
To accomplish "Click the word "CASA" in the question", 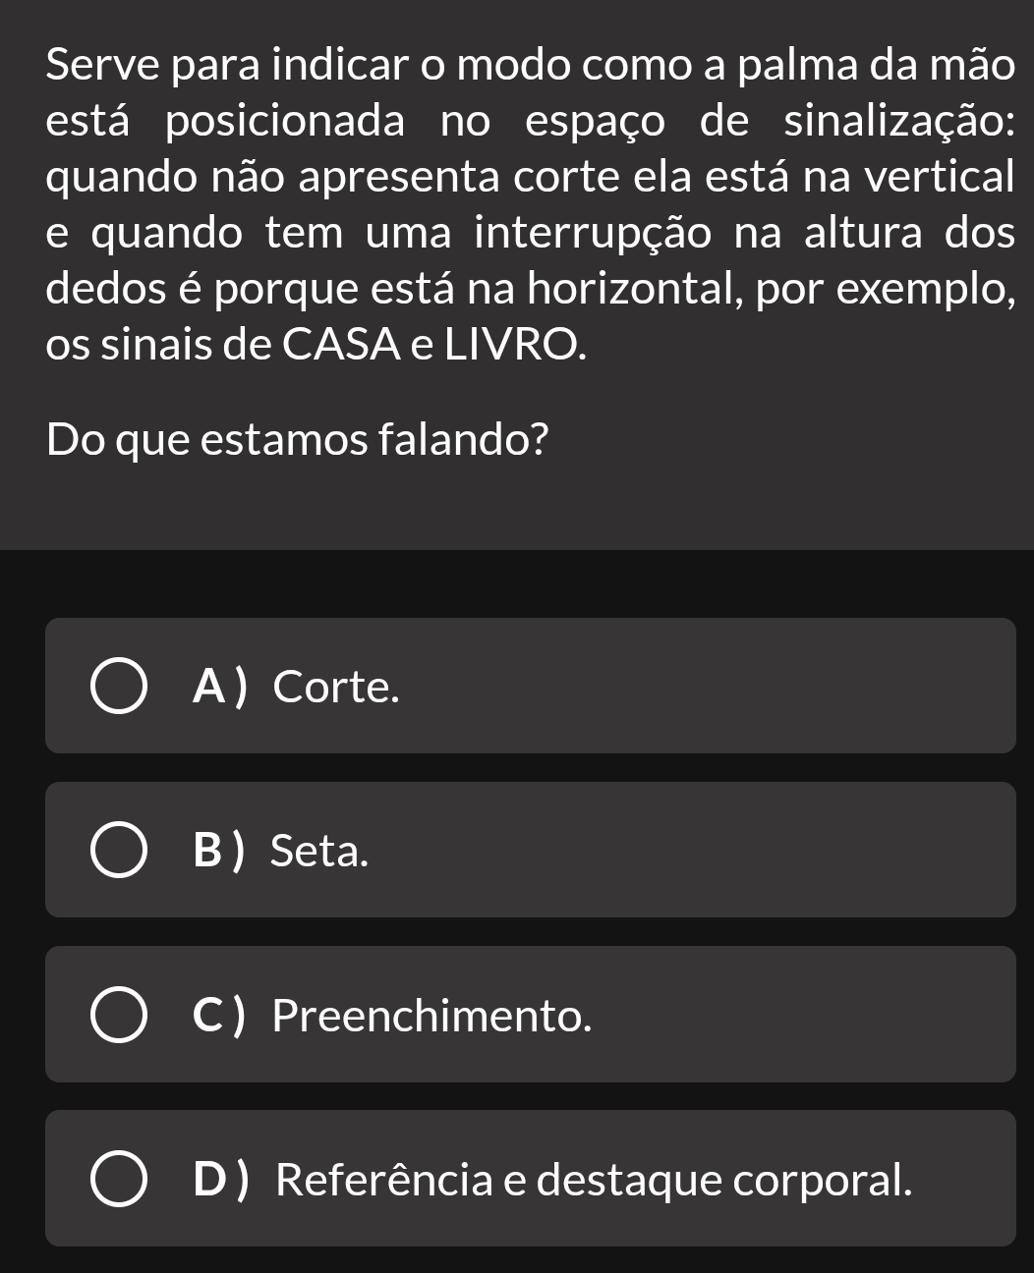I will tap(332, 344).
